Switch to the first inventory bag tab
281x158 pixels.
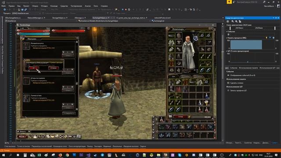pos(173,76)
